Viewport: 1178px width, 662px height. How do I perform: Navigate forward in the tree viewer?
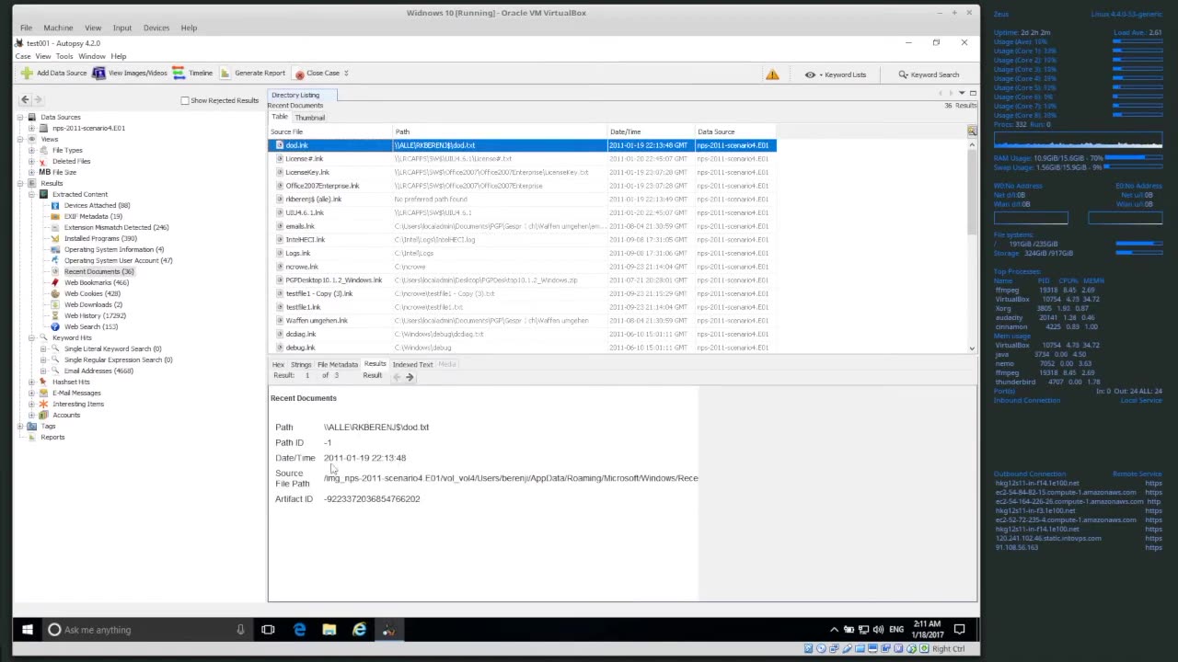click(38, 99)
